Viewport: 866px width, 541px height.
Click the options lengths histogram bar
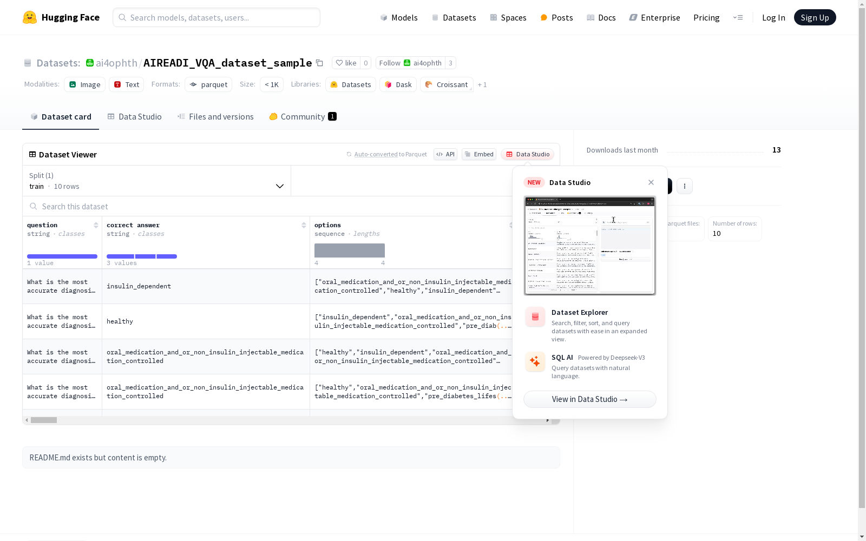(350, 250)
